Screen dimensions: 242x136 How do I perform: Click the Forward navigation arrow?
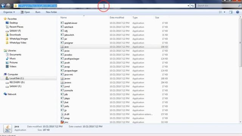[8, 6]
